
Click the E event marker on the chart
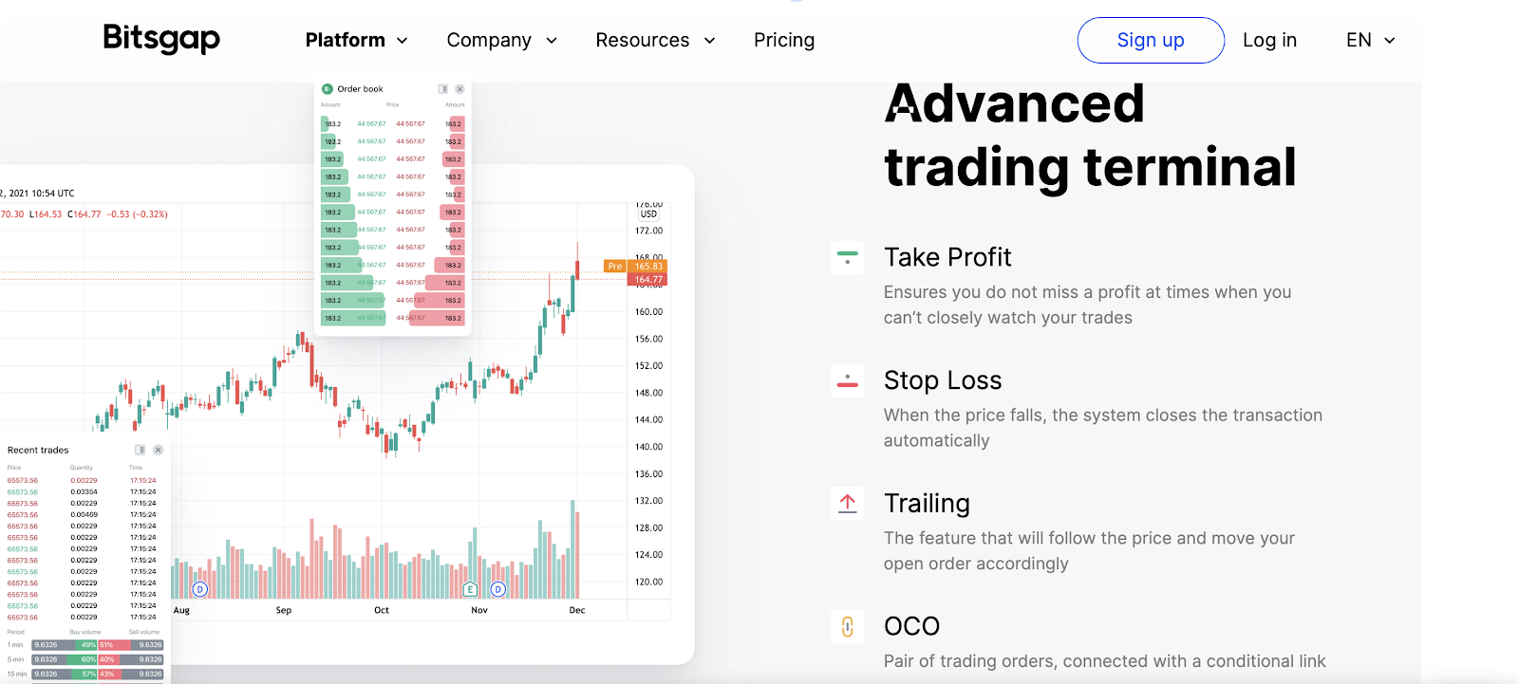[470, 589]
